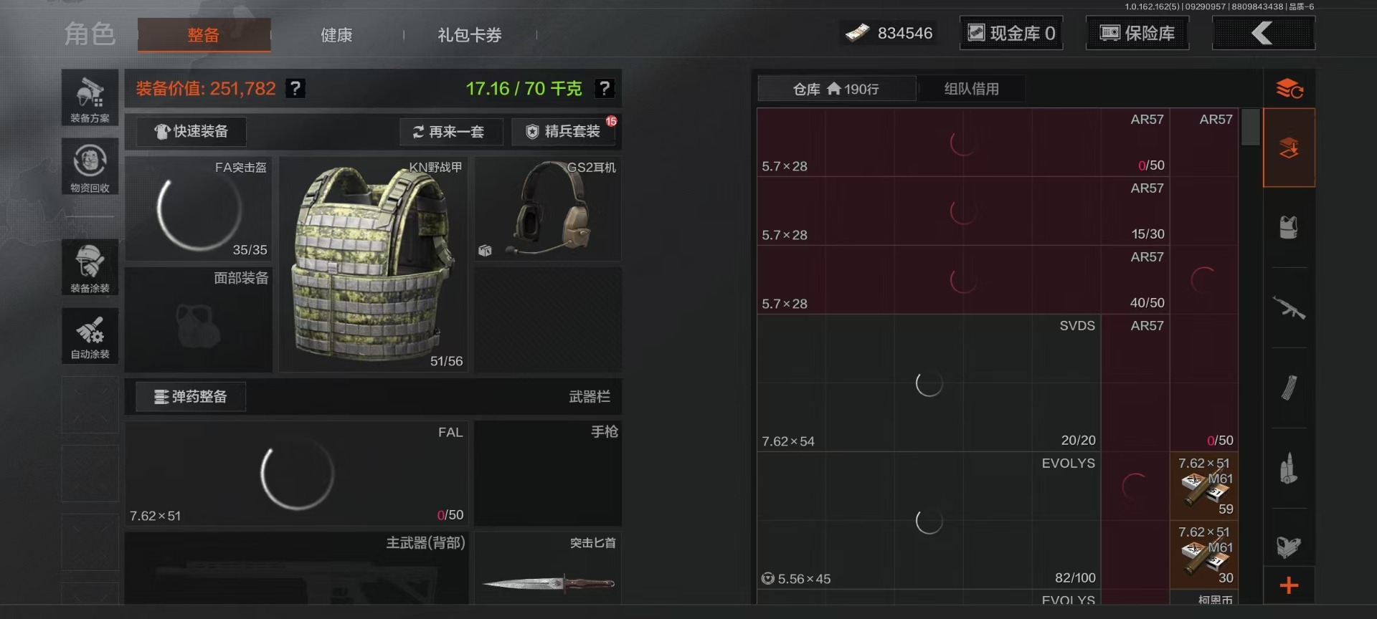The width and height of the screenshot is (1377, 619).
Task: Open the 礼包卡券 tab
Action: [x=470, y=34]
